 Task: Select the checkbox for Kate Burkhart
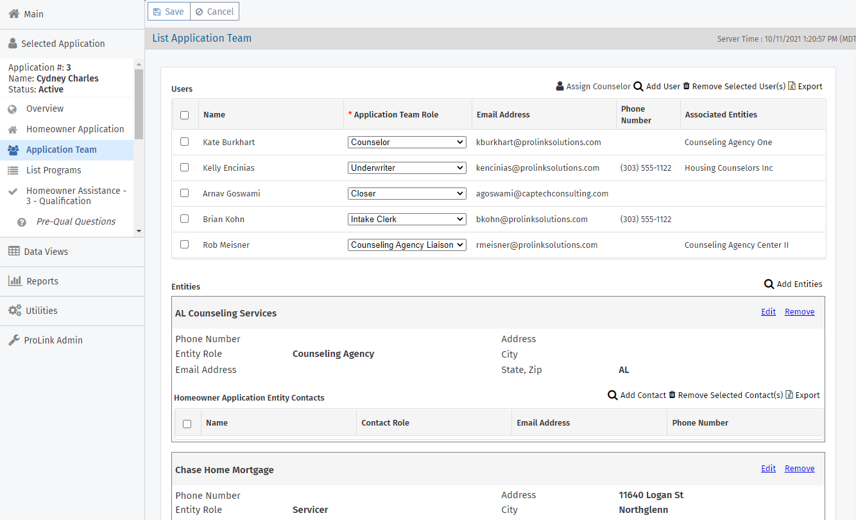(x=185, y=142)
